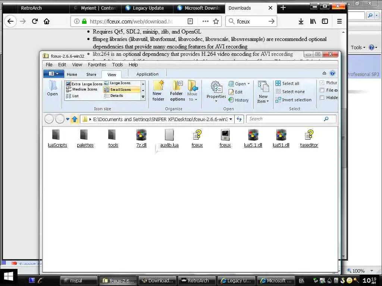Open a new browser tab with plus button
382x286 pixels.
tap(283, 8)
